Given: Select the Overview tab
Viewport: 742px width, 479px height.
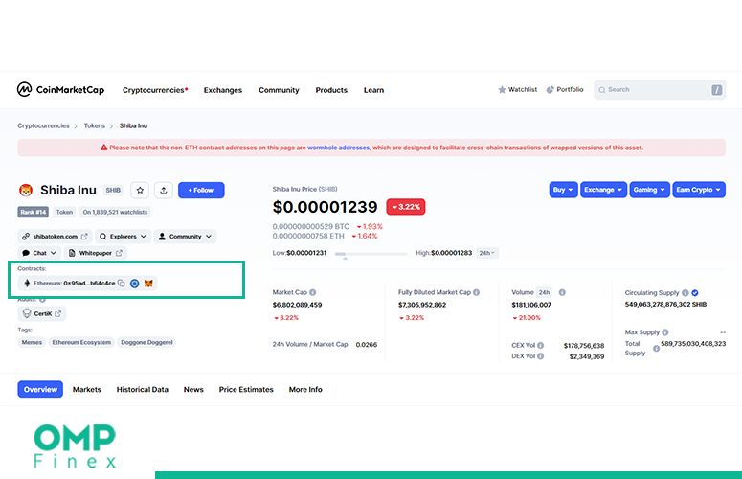Looking at the screenshot, I should (40, 389).
